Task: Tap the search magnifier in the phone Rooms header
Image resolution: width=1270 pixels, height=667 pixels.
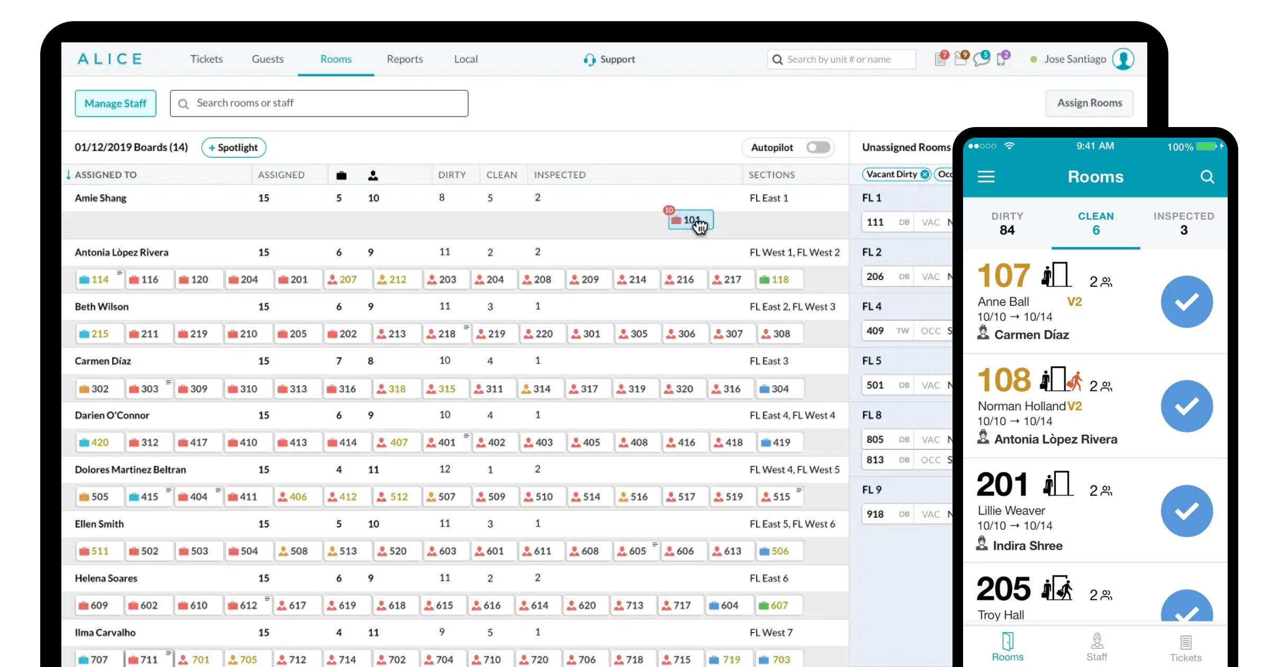Action: pos(1207,177)
